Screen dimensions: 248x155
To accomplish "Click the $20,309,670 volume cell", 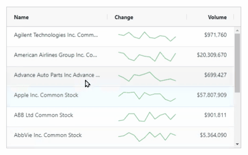I will pyautogui.click(x=211, y=55).
